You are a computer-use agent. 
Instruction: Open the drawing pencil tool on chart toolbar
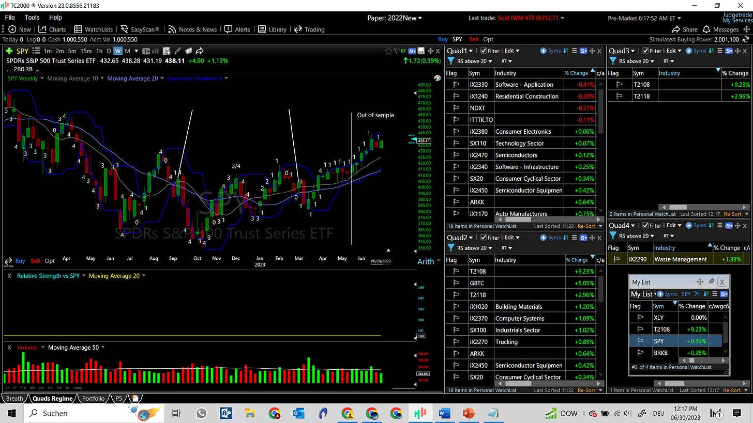pos(177,51)
